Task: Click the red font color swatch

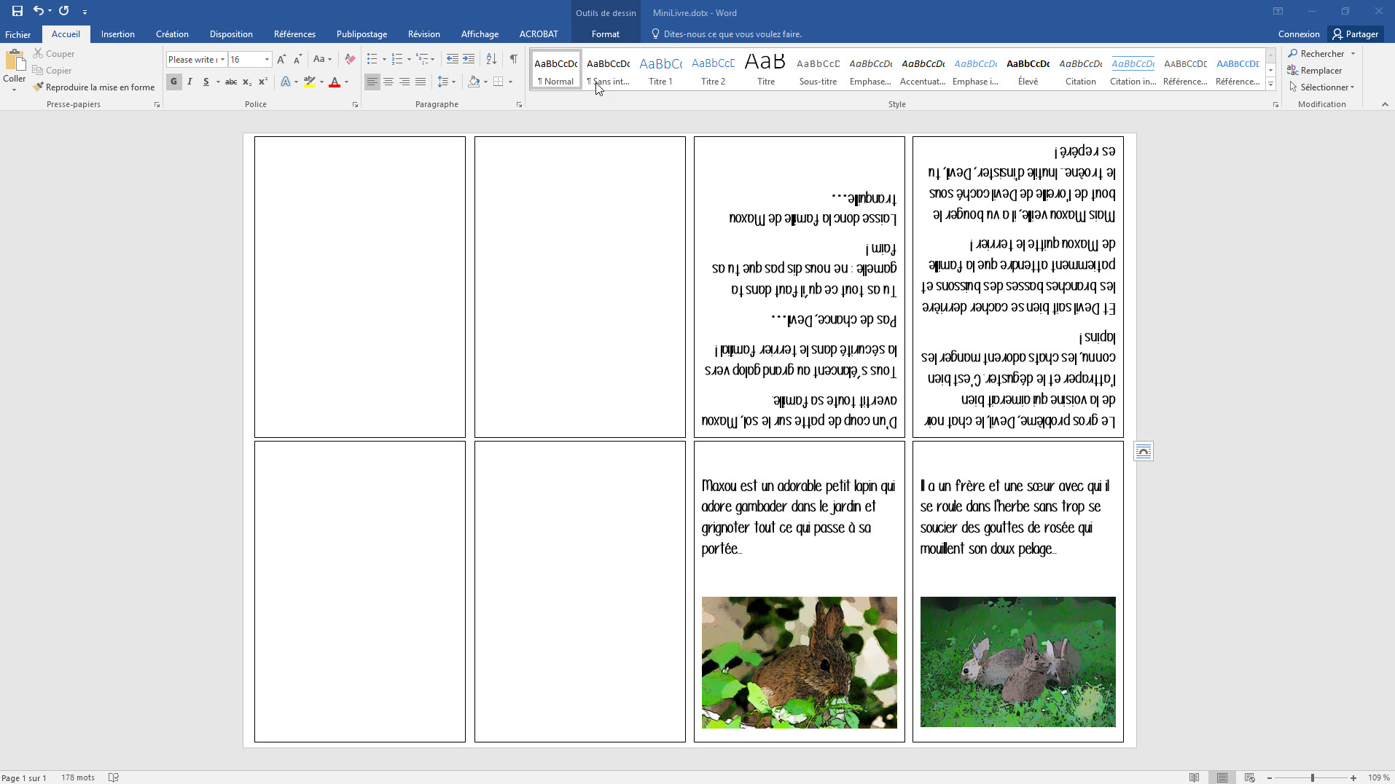Action: [335, 82]
